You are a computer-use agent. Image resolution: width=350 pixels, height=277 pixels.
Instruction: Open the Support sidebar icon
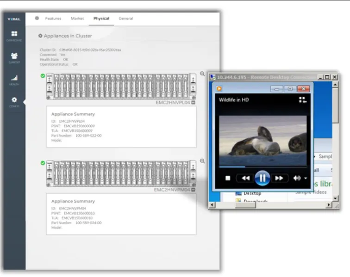[x=14, y=58]
